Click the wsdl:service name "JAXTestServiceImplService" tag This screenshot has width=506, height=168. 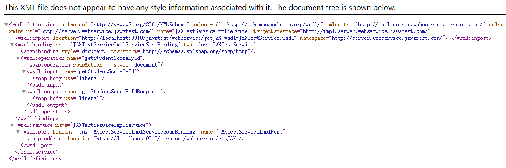pyautogui.click(x=83, y=125)
